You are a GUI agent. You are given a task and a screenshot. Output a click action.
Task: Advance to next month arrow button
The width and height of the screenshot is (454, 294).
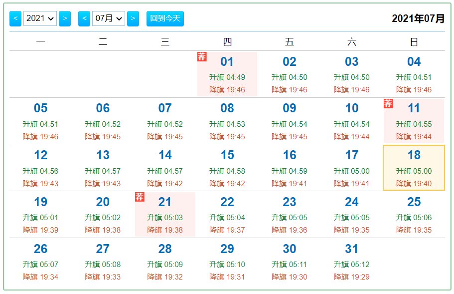point(133,18)
